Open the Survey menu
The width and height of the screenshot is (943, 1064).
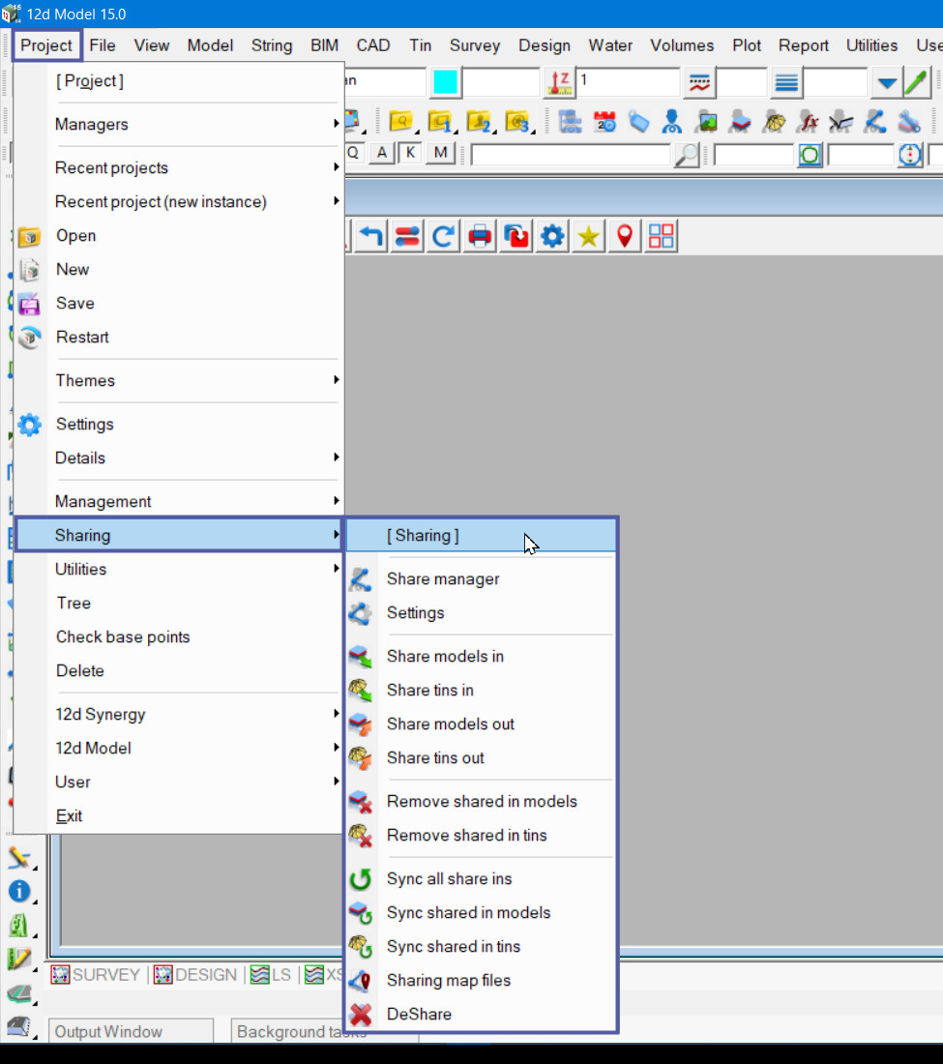coord(474,45)
